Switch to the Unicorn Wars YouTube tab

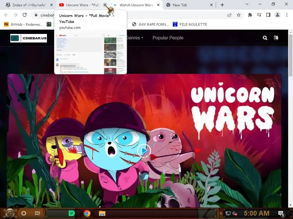coord(80,5)
